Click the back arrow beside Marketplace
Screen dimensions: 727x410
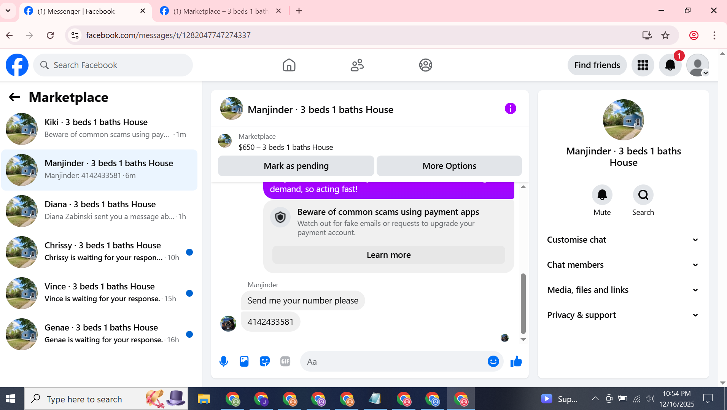pyautogui.click(x=14, y=97)
